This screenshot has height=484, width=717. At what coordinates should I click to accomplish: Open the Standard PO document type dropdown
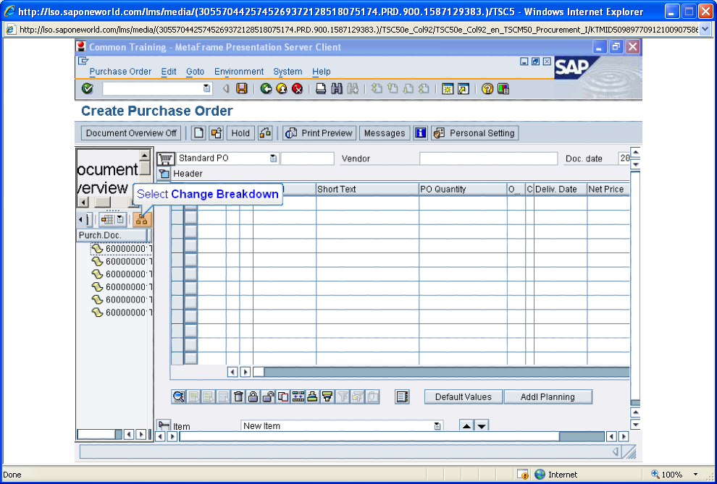coord(273,158)
